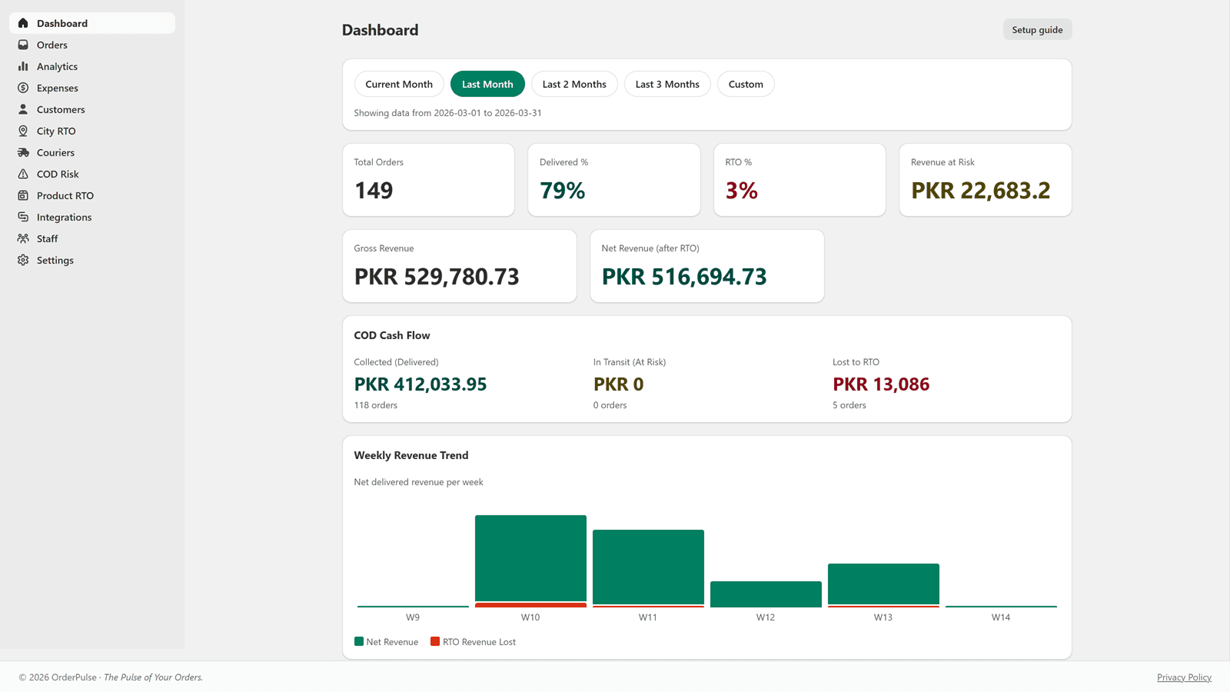The width and height of the screenshot is (1230, 692).
Task: Click the RTO Revenue Lost red swatch
Action: click(x=435, y=641)
